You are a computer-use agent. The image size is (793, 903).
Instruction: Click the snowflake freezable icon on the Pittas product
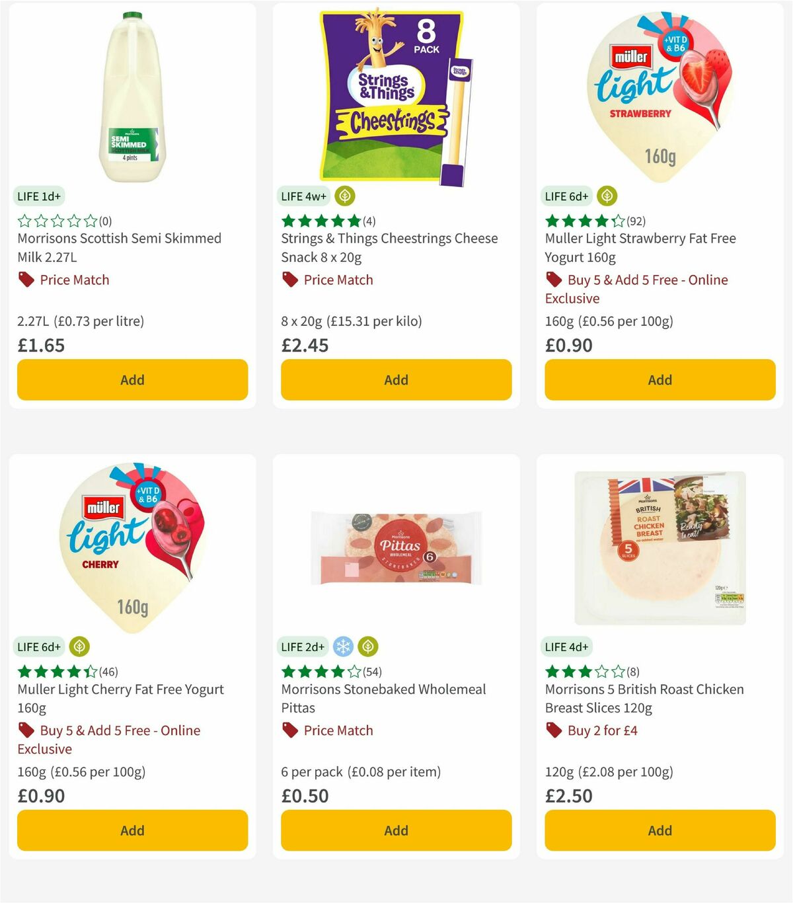(344, 647)
